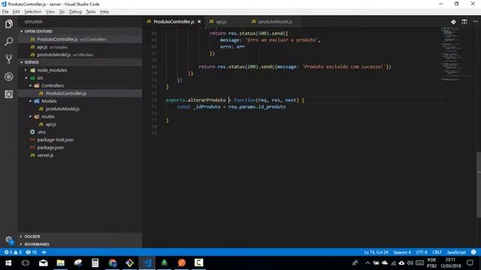Image resolution: width=481 pixels, height=270 pixels.
Task: Open the Search view in activity bar
Action: point(8,41)
